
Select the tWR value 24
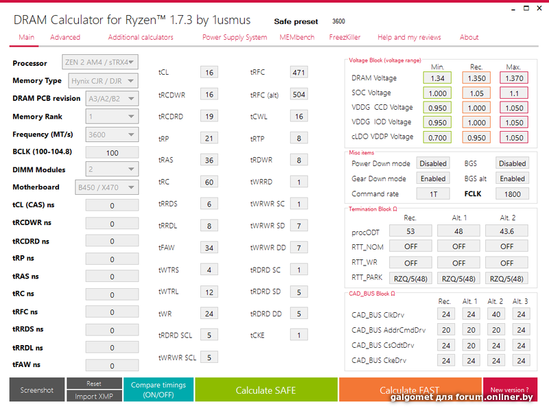pos(209,314)
